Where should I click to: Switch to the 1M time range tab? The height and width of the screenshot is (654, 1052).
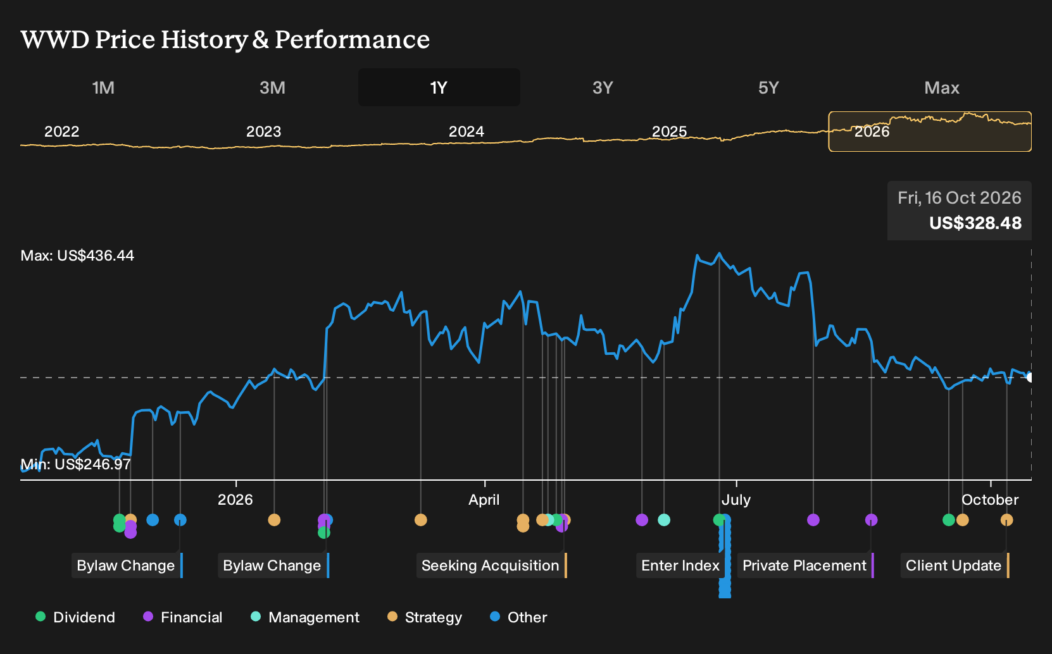pyautogui.click(x=103, y=87)
